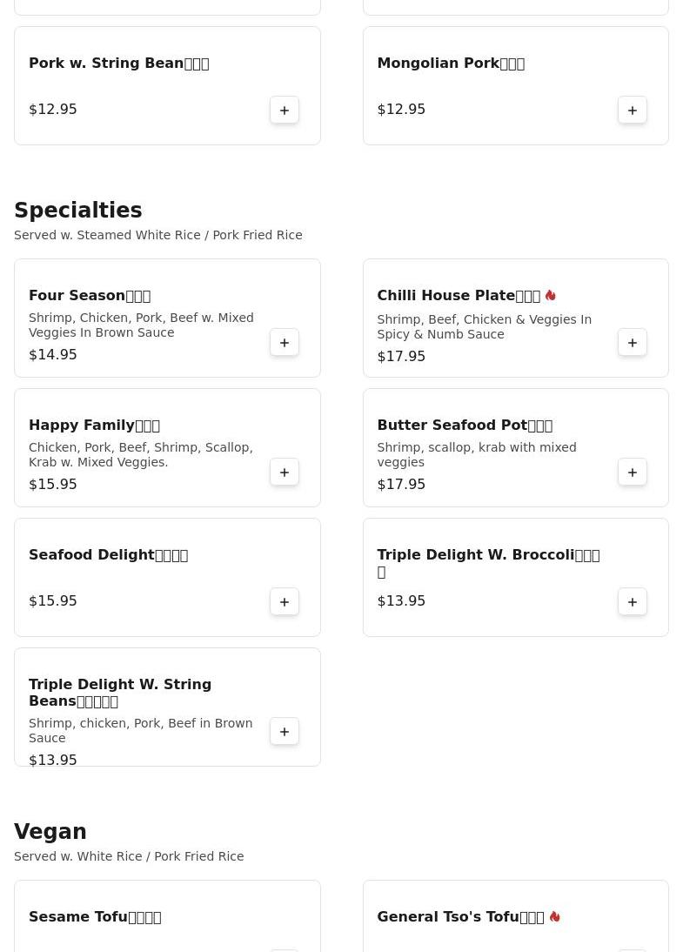The height and width of the screenshot is (952, 683).
Task: Click plus button for Four Season
Action: click(x=285, y=343)
